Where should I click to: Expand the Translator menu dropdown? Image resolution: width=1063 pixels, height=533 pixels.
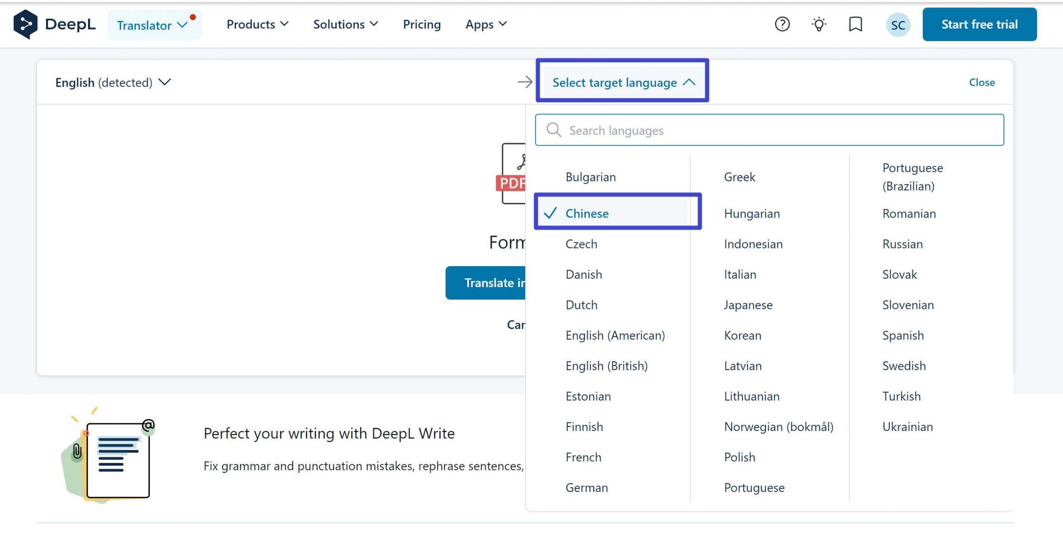pyautogui.click(x=155, y=24)
